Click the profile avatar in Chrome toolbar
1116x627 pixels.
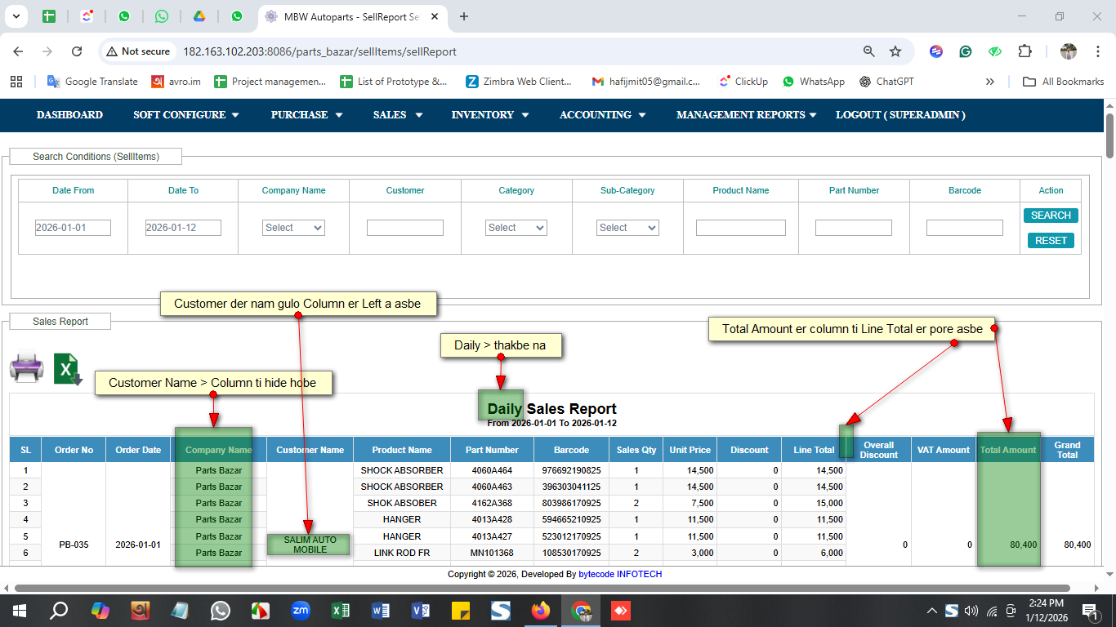click(1069, 51)
